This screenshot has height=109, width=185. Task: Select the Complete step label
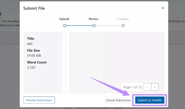[123, 19]
